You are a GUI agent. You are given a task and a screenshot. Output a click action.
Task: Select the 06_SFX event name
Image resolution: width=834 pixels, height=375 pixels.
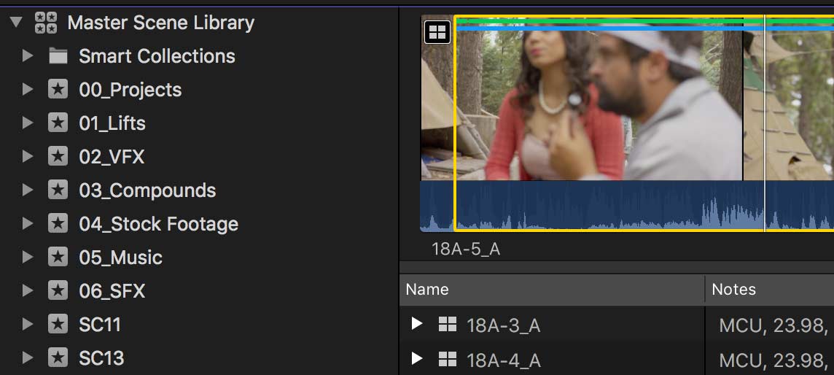[x=112, y=291]
